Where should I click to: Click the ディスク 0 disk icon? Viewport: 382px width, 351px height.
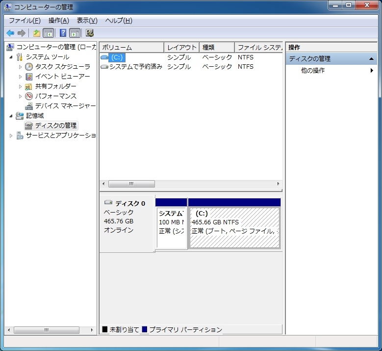pos(108,202)
